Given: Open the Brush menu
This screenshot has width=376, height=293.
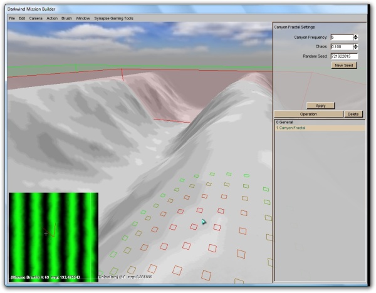Looking at the screenshot, I should [x=66, y=18].
